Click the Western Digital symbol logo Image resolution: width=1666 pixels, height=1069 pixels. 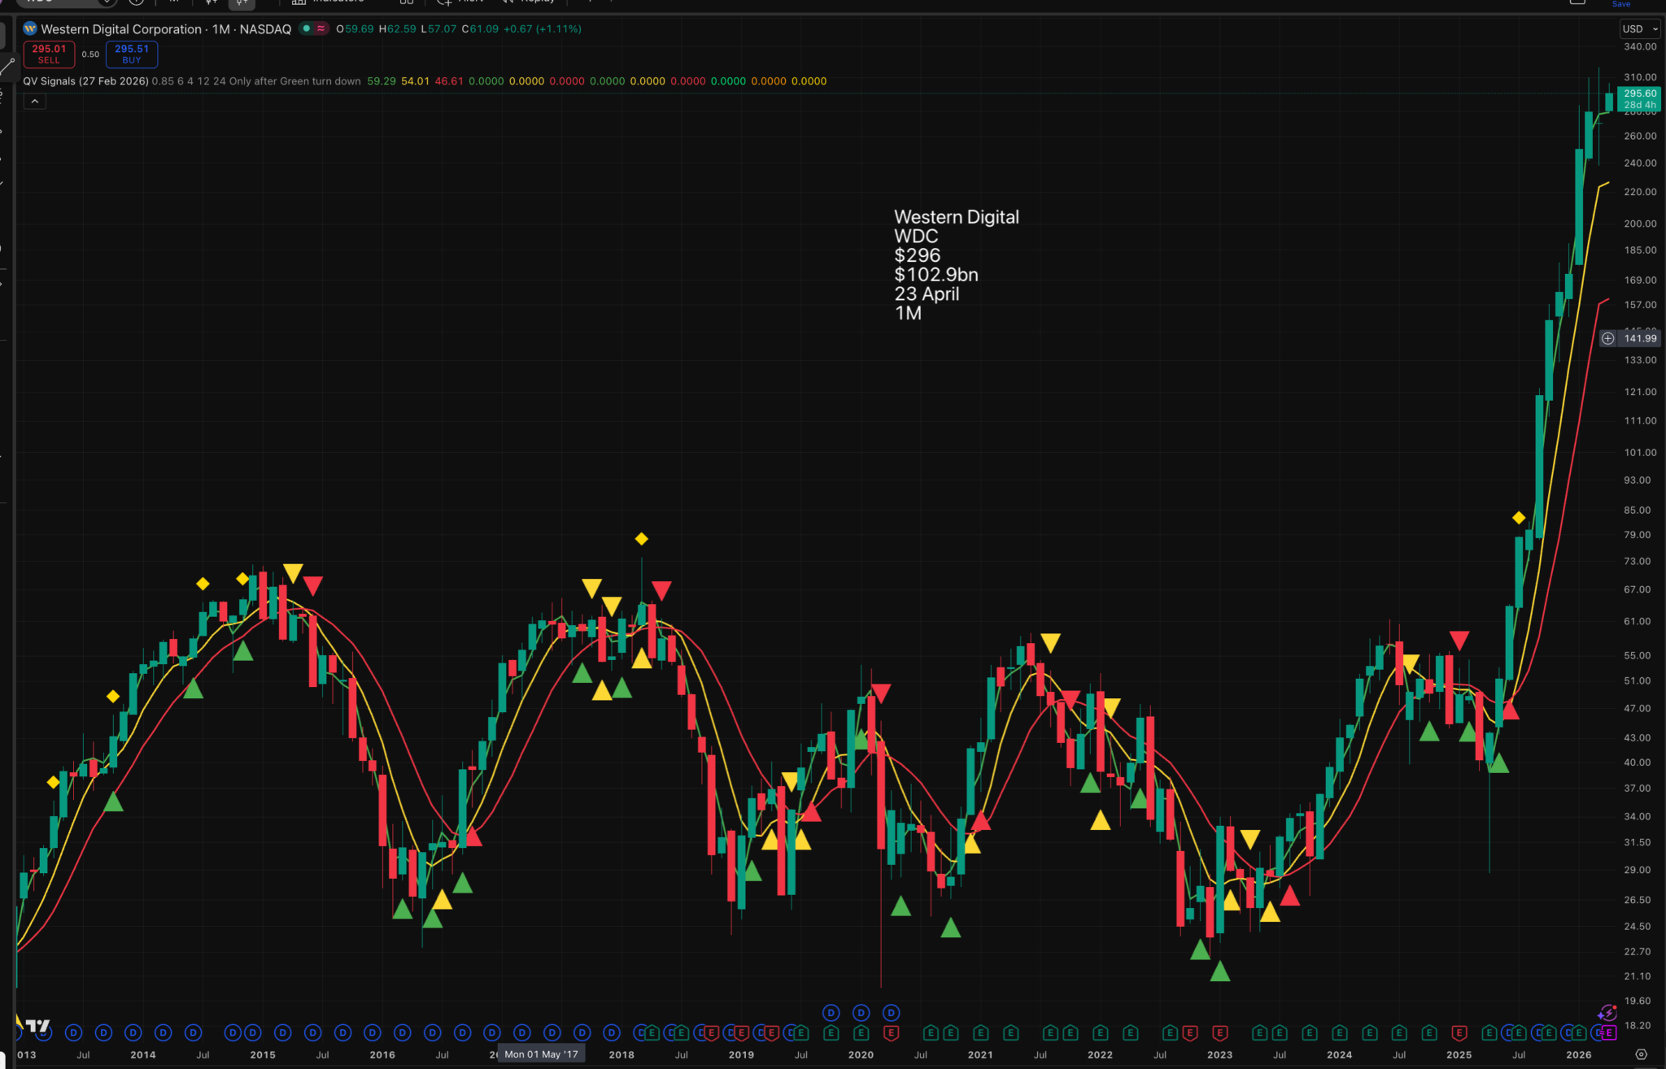[30, 29]
